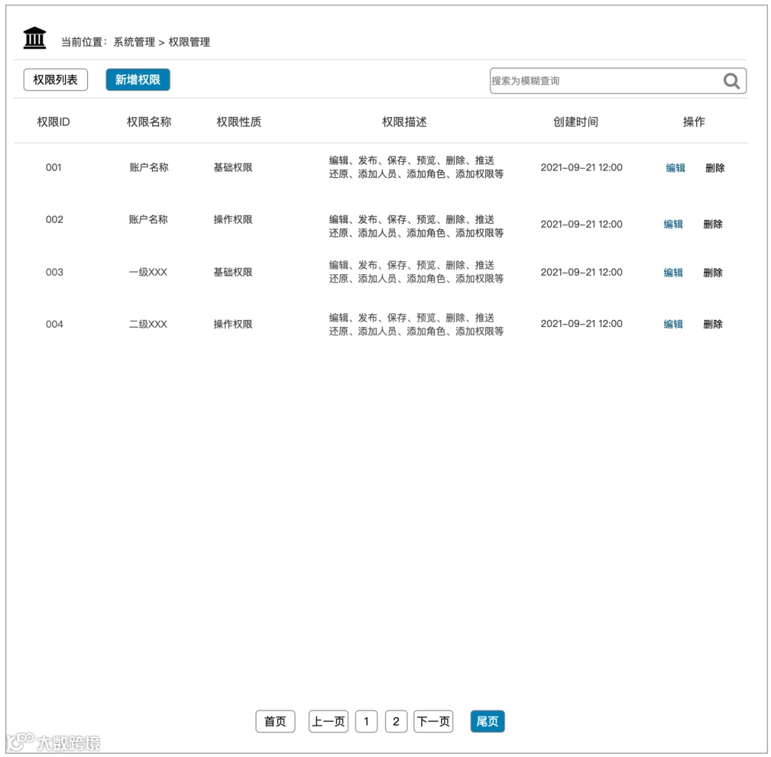
Task: Open the 权限列表 tab
Action: pos(56,80)
